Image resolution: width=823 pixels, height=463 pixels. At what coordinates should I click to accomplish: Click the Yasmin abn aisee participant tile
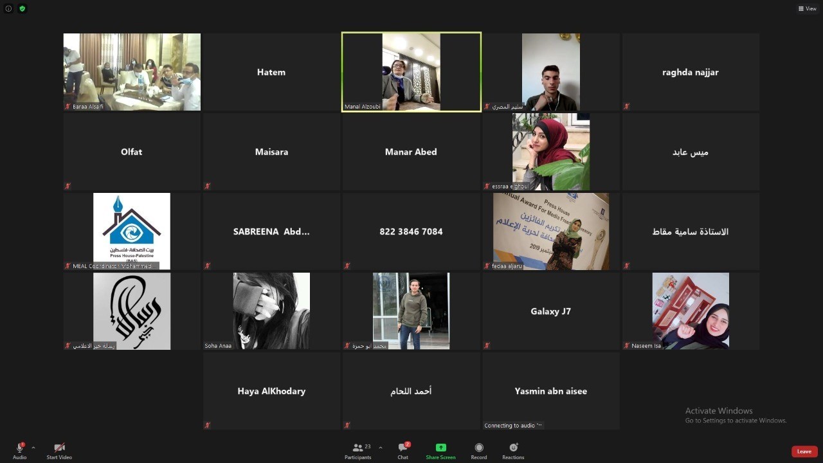550,391
